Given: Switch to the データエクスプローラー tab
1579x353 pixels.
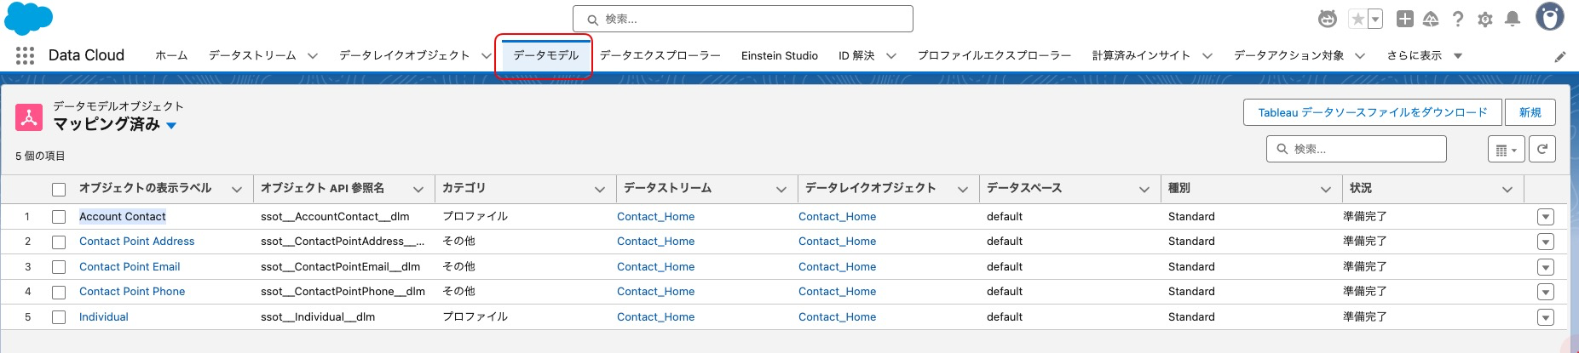Looking at the screenshot, I should coord(660,55).
